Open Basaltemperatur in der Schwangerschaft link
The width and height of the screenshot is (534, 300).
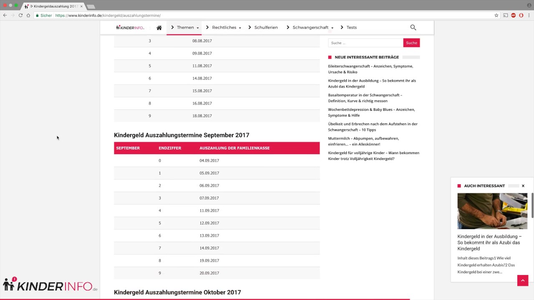365,98
